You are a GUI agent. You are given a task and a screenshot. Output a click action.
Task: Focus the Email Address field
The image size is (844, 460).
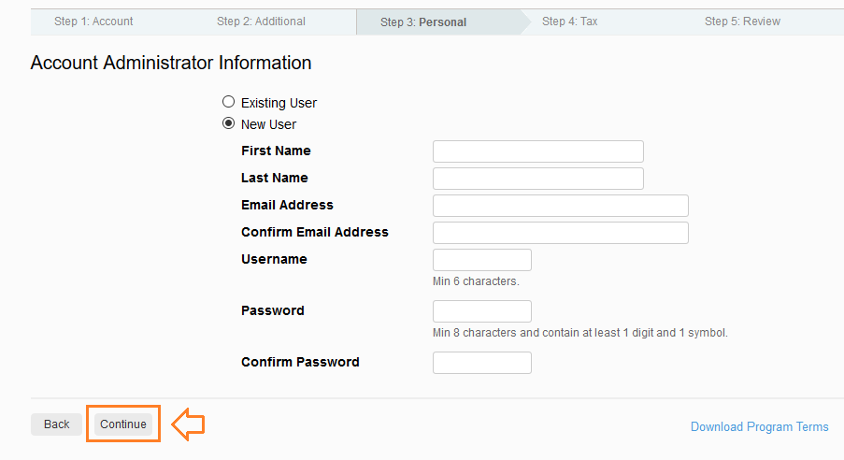pos(561,206)
